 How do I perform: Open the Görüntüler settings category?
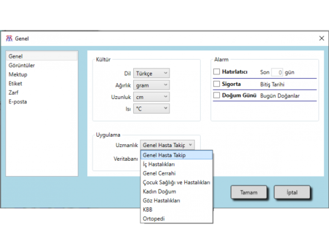[42, 65]
